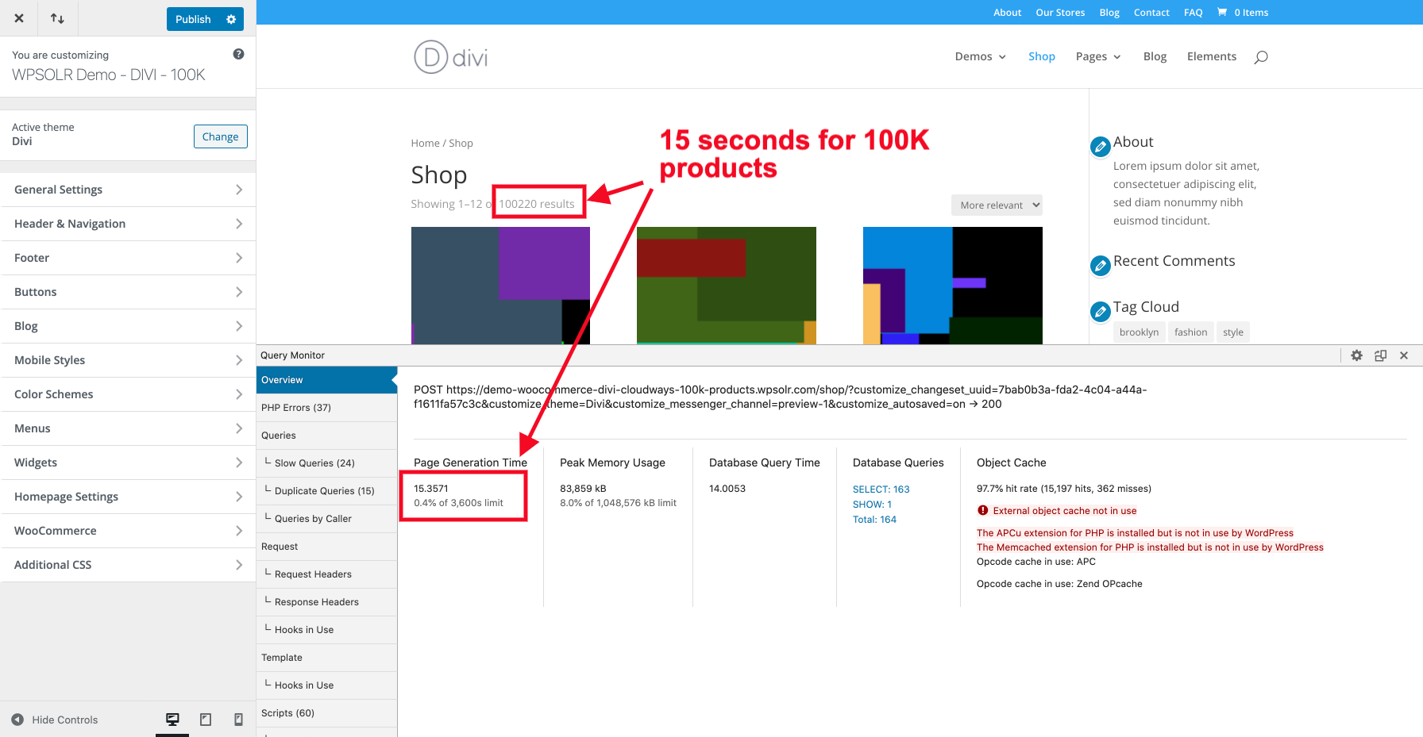Open the cart icon with 0 Items
This screenshot has height=737, width=1423.
click(1243, 12)
